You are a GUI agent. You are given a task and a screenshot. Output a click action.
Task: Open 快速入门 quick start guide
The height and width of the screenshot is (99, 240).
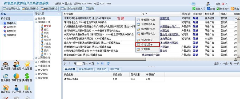tap(199, 9)
